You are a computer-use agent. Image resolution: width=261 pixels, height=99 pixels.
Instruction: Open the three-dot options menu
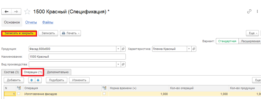pyautogui.click(x=258, y=11)
